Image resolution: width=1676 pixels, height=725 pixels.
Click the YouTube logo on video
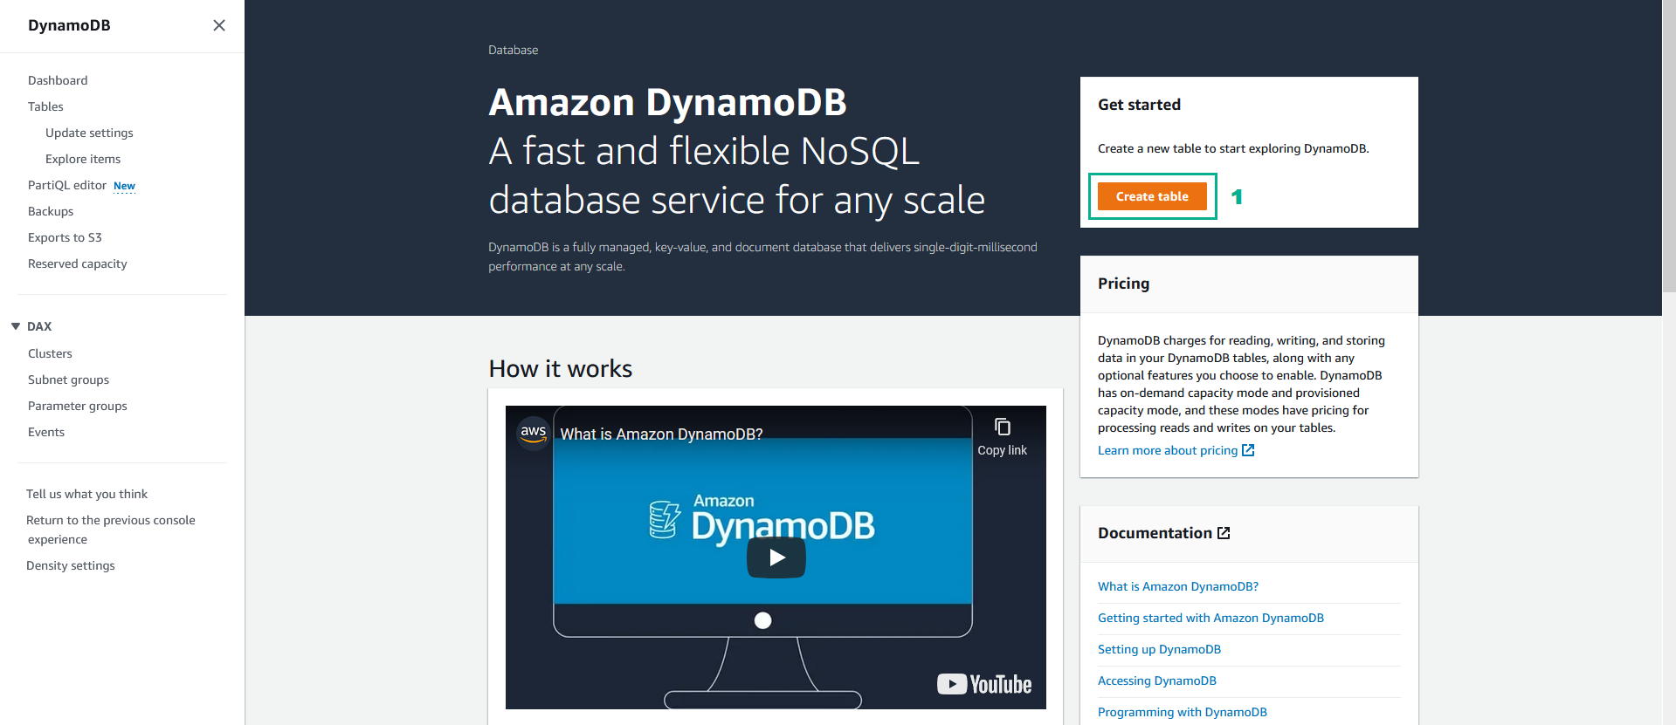[x=984, y=684]
